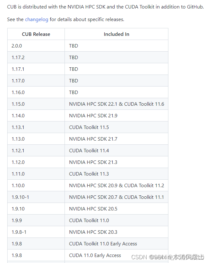Click the sentence about CUB distribution with NVIDIA HPC SDK
The image size is (209, 263).
click(x=105, y=7)
